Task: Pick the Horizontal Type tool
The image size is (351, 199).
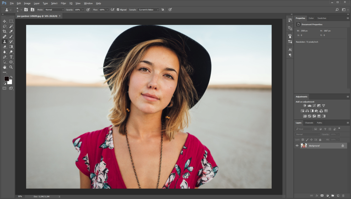Action: tap(11, 57)
